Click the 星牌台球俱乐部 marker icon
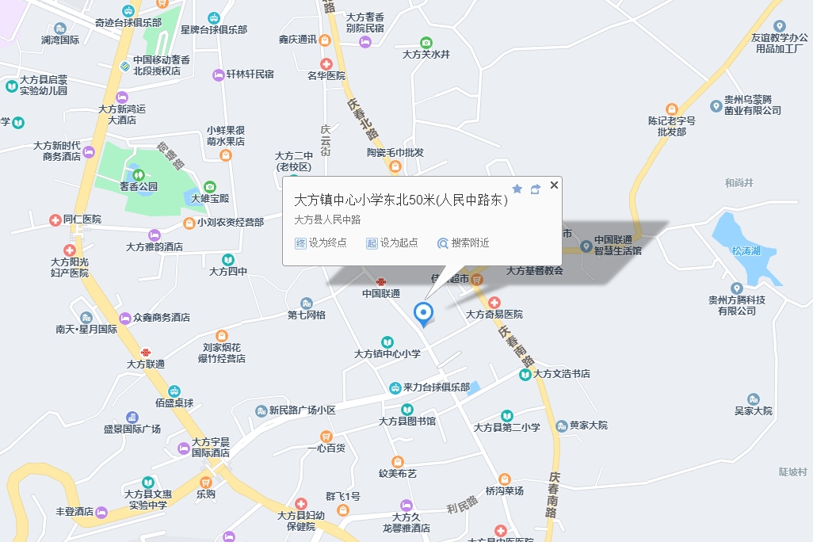Screen dimensions: 813x542 point(214,18)
